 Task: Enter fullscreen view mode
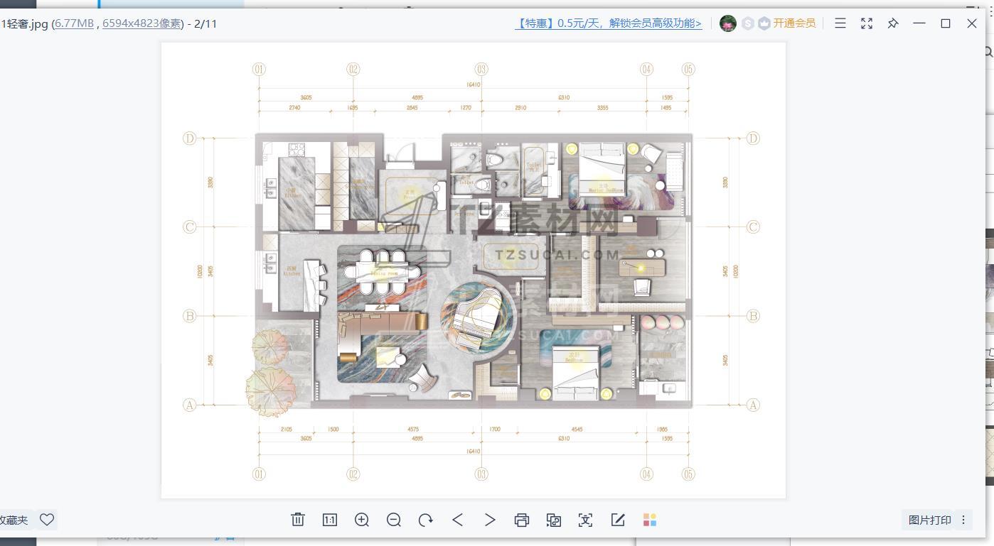(x=867, y=23)
